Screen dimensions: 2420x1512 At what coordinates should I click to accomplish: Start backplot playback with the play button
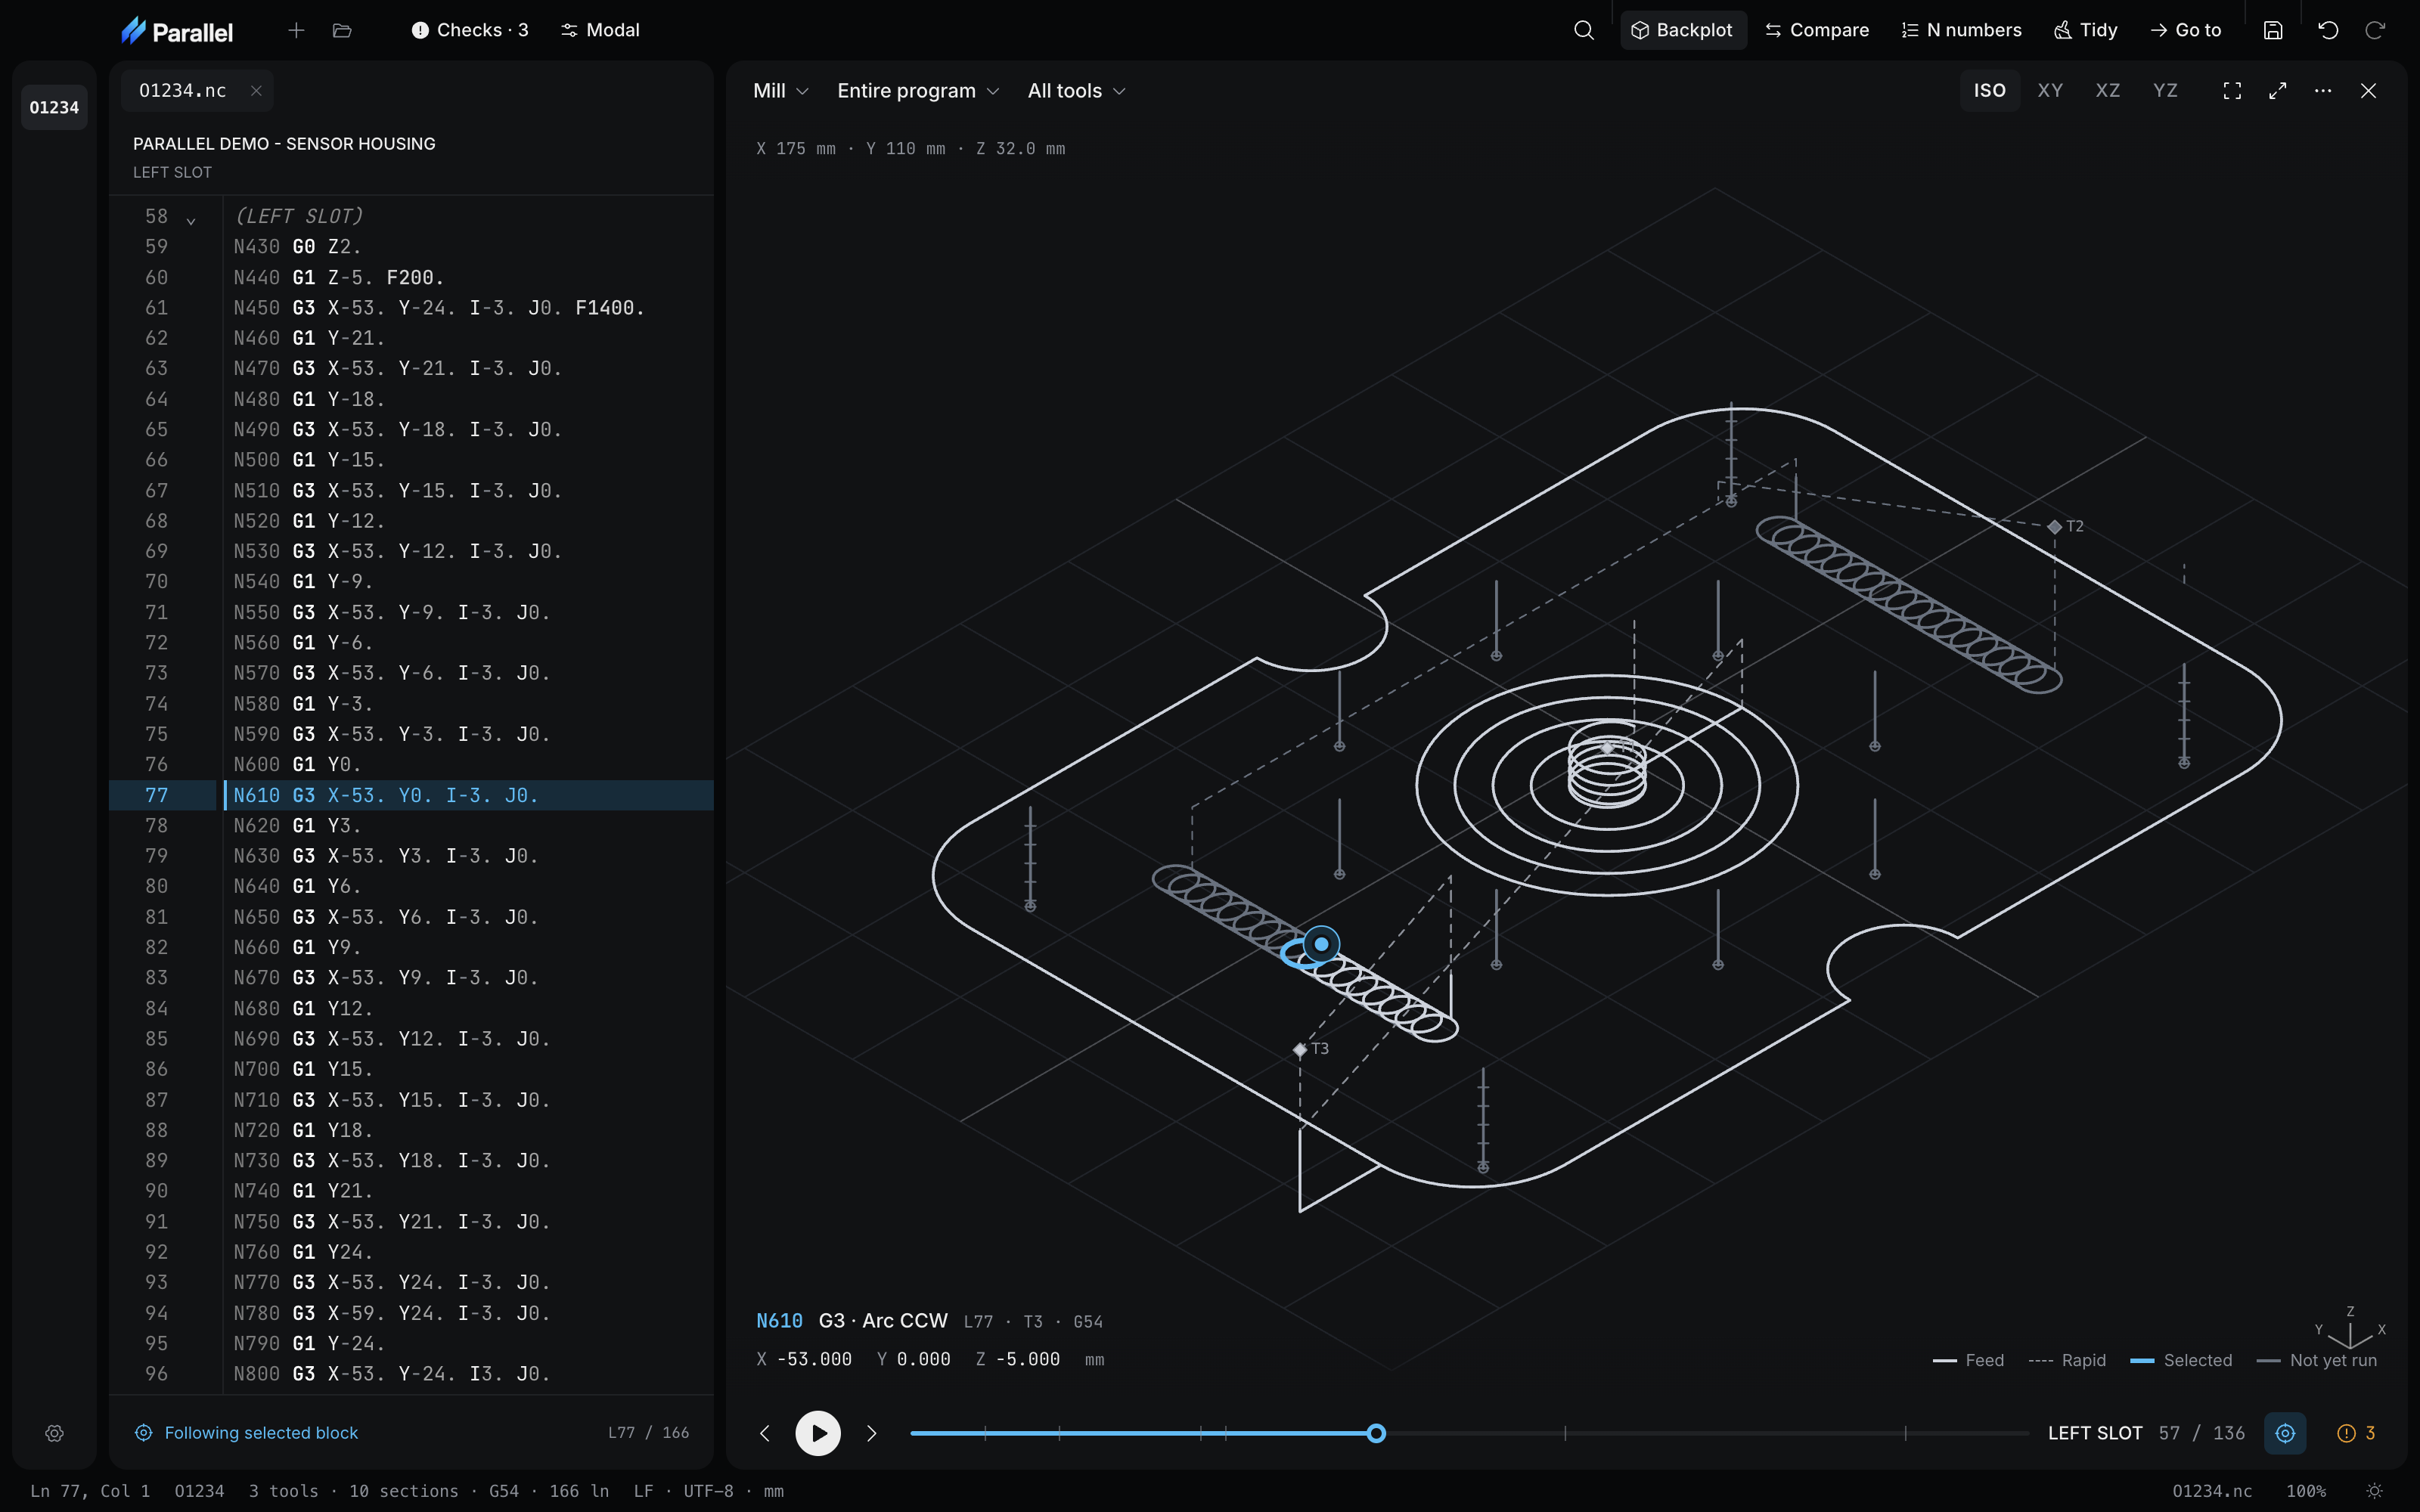(x=818, y=1433)
